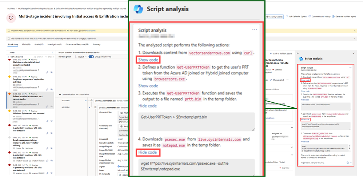Image resolution: width=363 pixels, height=177 pixels.
Task: Collapse the Alerts list panel chevron
Action: [x=52, y=53]
